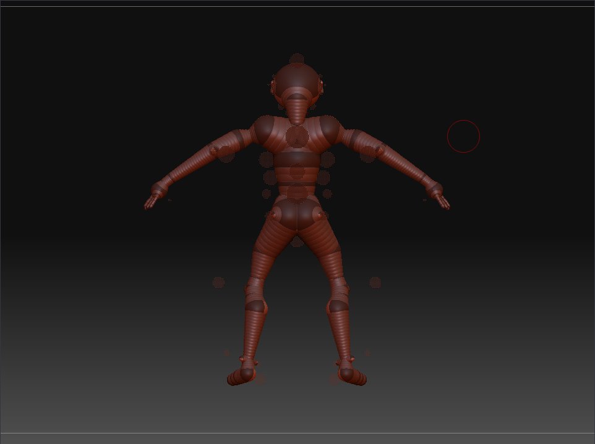
Task: Click the shoulder joint sphere on viewer's right
Action: tap(328, 129)
